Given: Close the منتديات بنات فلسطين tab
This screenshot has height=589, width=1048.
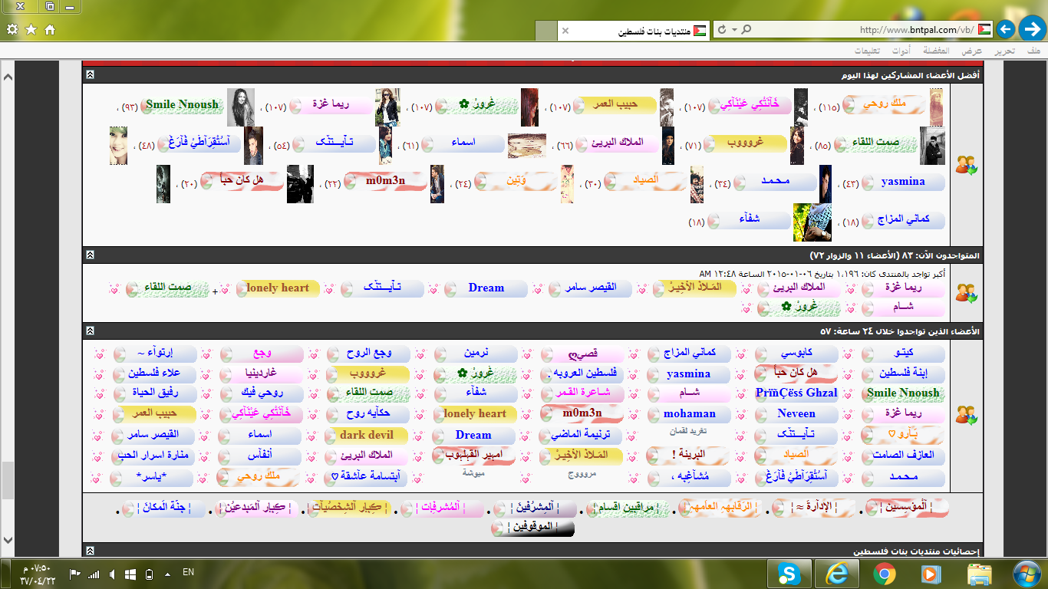Looking at the screenshot, I should [x=565, y=31].
